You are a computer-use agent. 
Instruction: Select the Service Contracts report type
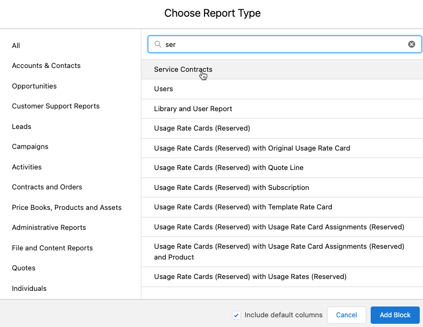coord(183,70)
